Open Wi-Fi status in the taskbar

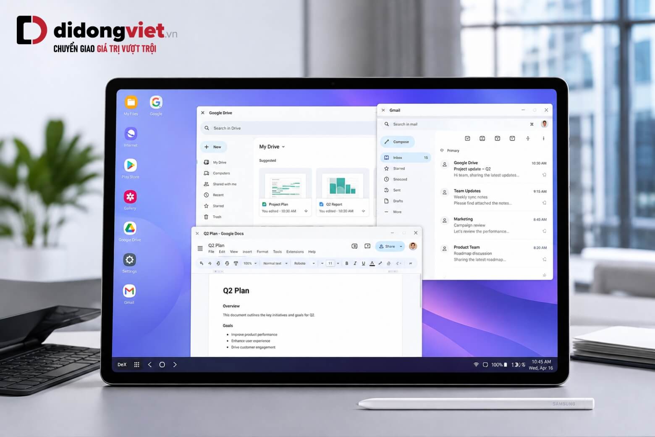tap(476, 365)
